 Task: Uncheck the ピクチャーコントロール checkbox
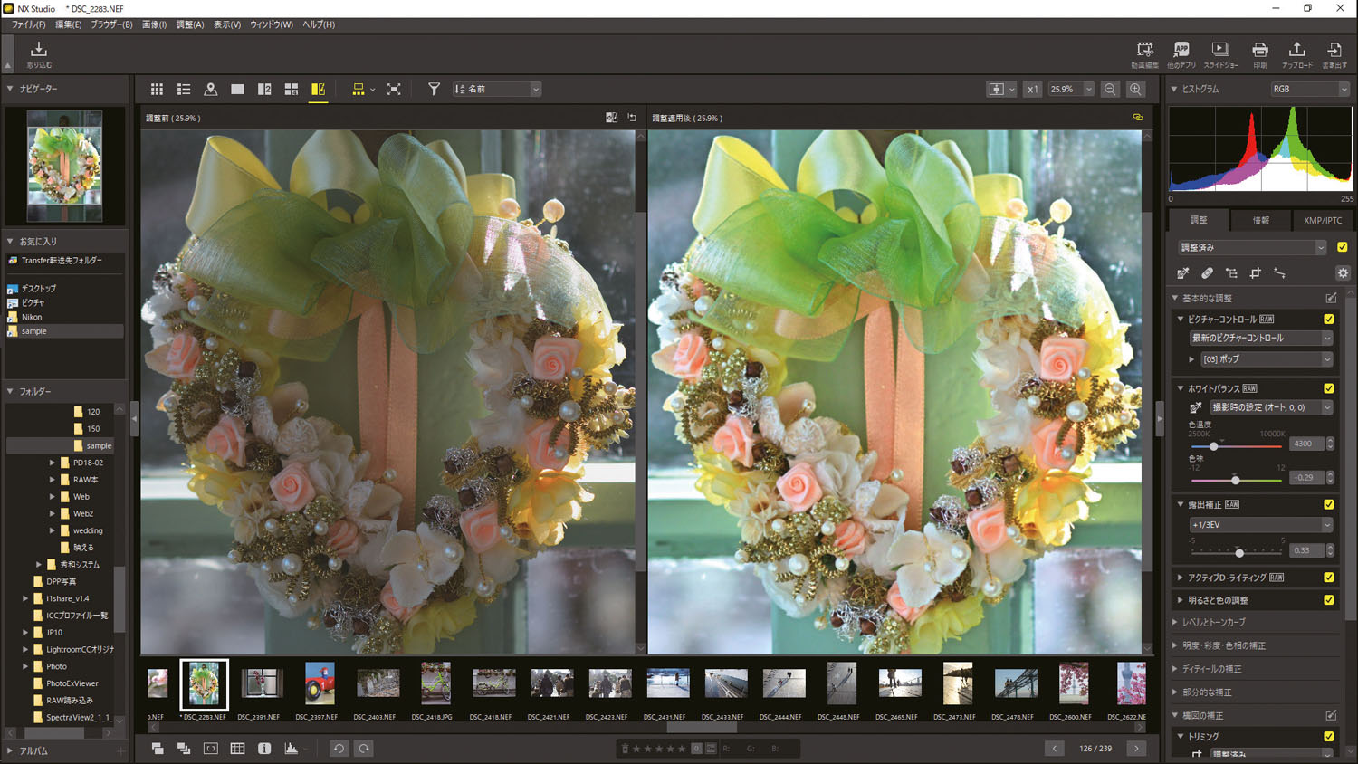click(x=1329, y=319)
